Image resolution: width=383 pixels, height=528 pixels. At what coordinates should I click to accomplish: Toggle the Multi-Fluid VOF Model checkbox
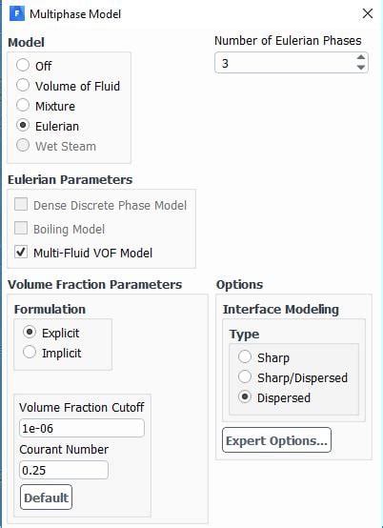pyautogui.click(x=21, y=253)
